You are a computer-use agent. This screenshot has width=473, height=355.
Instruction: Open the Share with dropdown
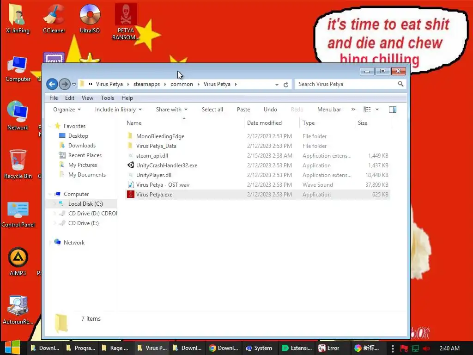click(172, 109)
